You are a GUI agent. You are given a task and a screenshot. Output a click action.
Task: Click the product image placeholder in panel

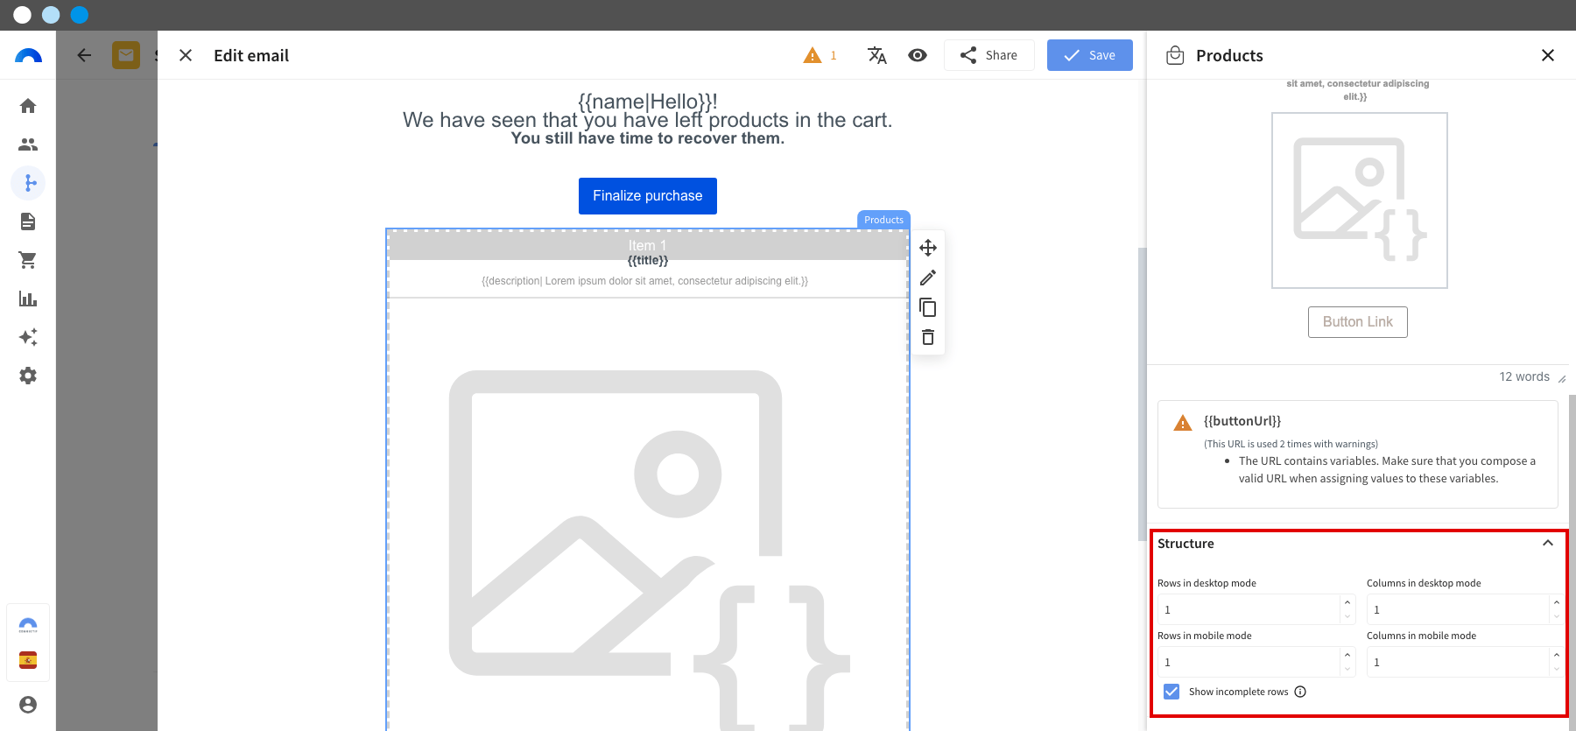pyautogui.click(x=1360, y=200)
